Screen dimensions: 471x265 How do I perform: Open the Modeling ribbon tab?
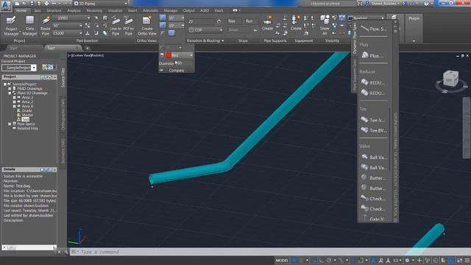pos(94,10)
